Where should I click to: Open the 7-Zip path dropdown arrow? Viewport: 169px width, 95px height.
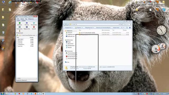tap(36, 35)
